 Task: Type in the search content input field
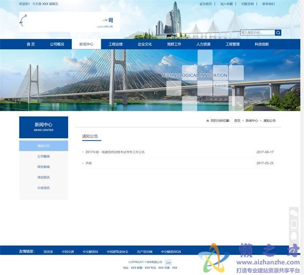coord(257,32)
